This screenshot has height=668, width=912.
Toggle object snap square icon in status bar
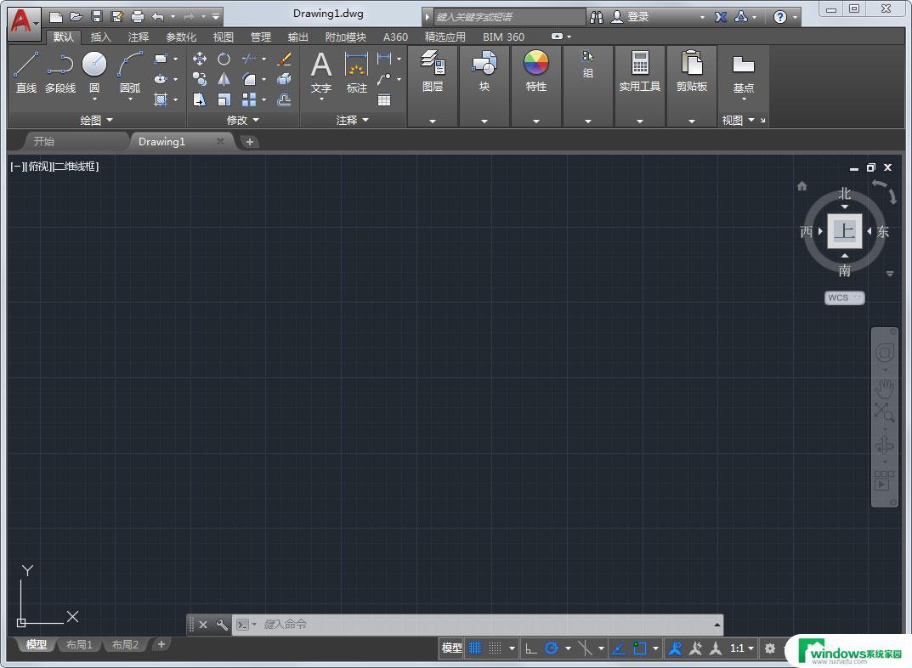[640, 648]
